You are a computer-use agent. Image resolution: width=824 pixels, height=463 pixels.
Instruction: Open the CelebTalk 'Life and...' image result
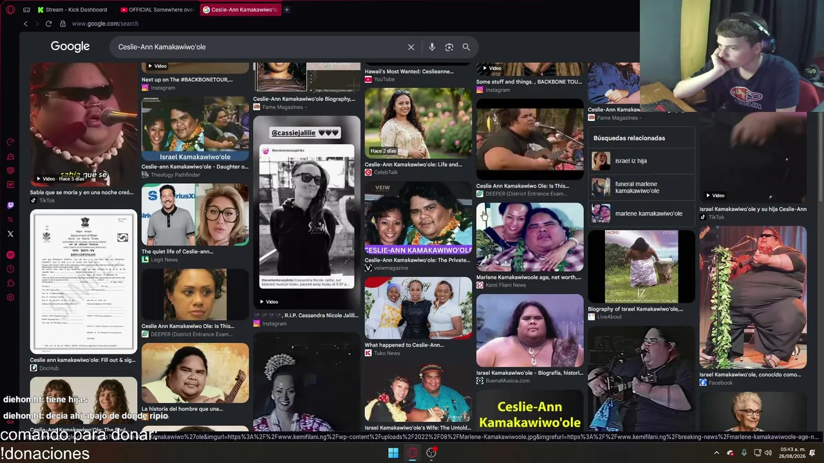pyautogui.click(x=418, y=123)
